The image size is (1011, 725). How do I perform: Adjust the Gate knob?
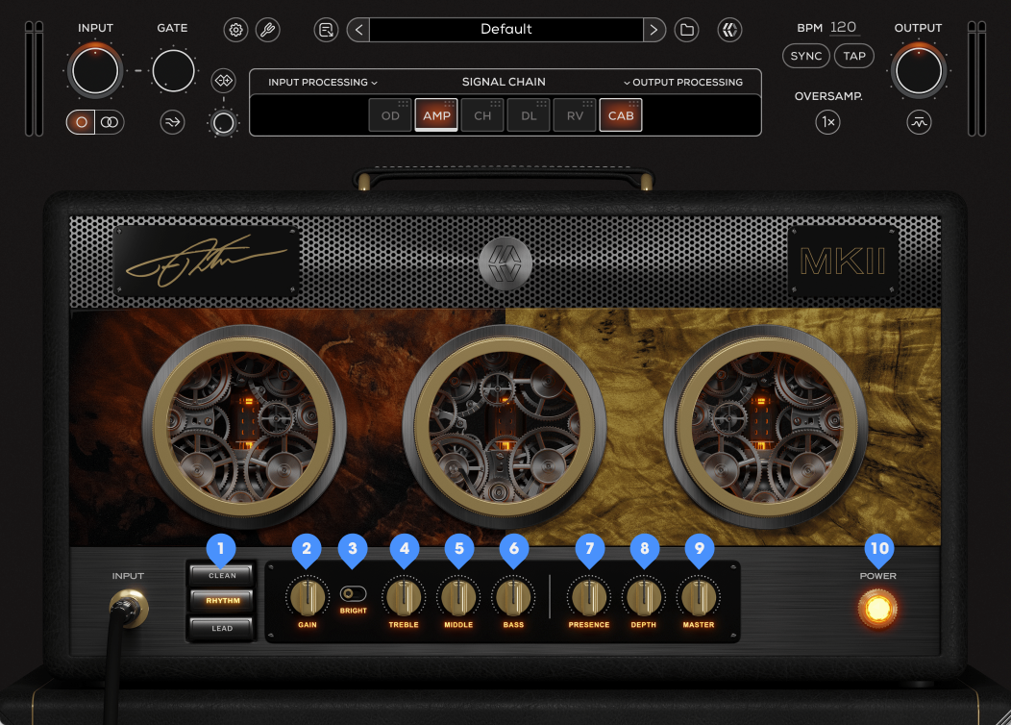coord(173,71)
